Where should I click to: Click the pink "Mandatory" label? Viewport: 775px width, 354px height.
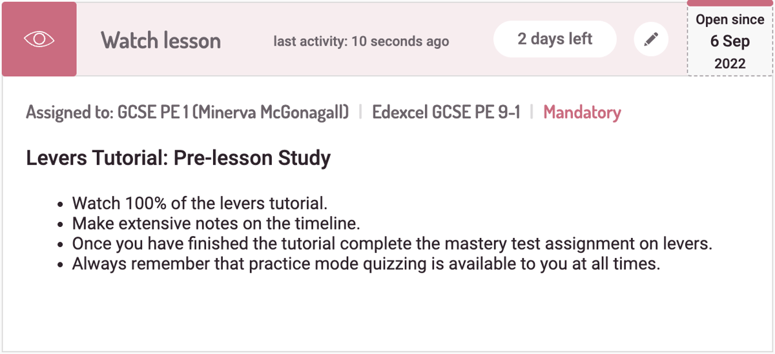[582, 113]
